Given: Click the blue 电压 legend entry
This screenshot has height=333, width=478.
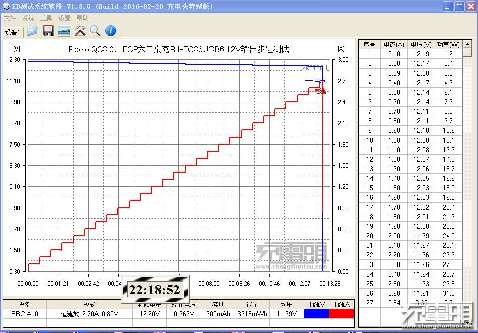Looking at the screenshot, I should click(315, 81).
